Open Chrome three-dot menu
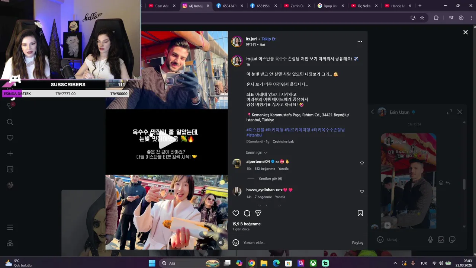 (x=471, y=17)
